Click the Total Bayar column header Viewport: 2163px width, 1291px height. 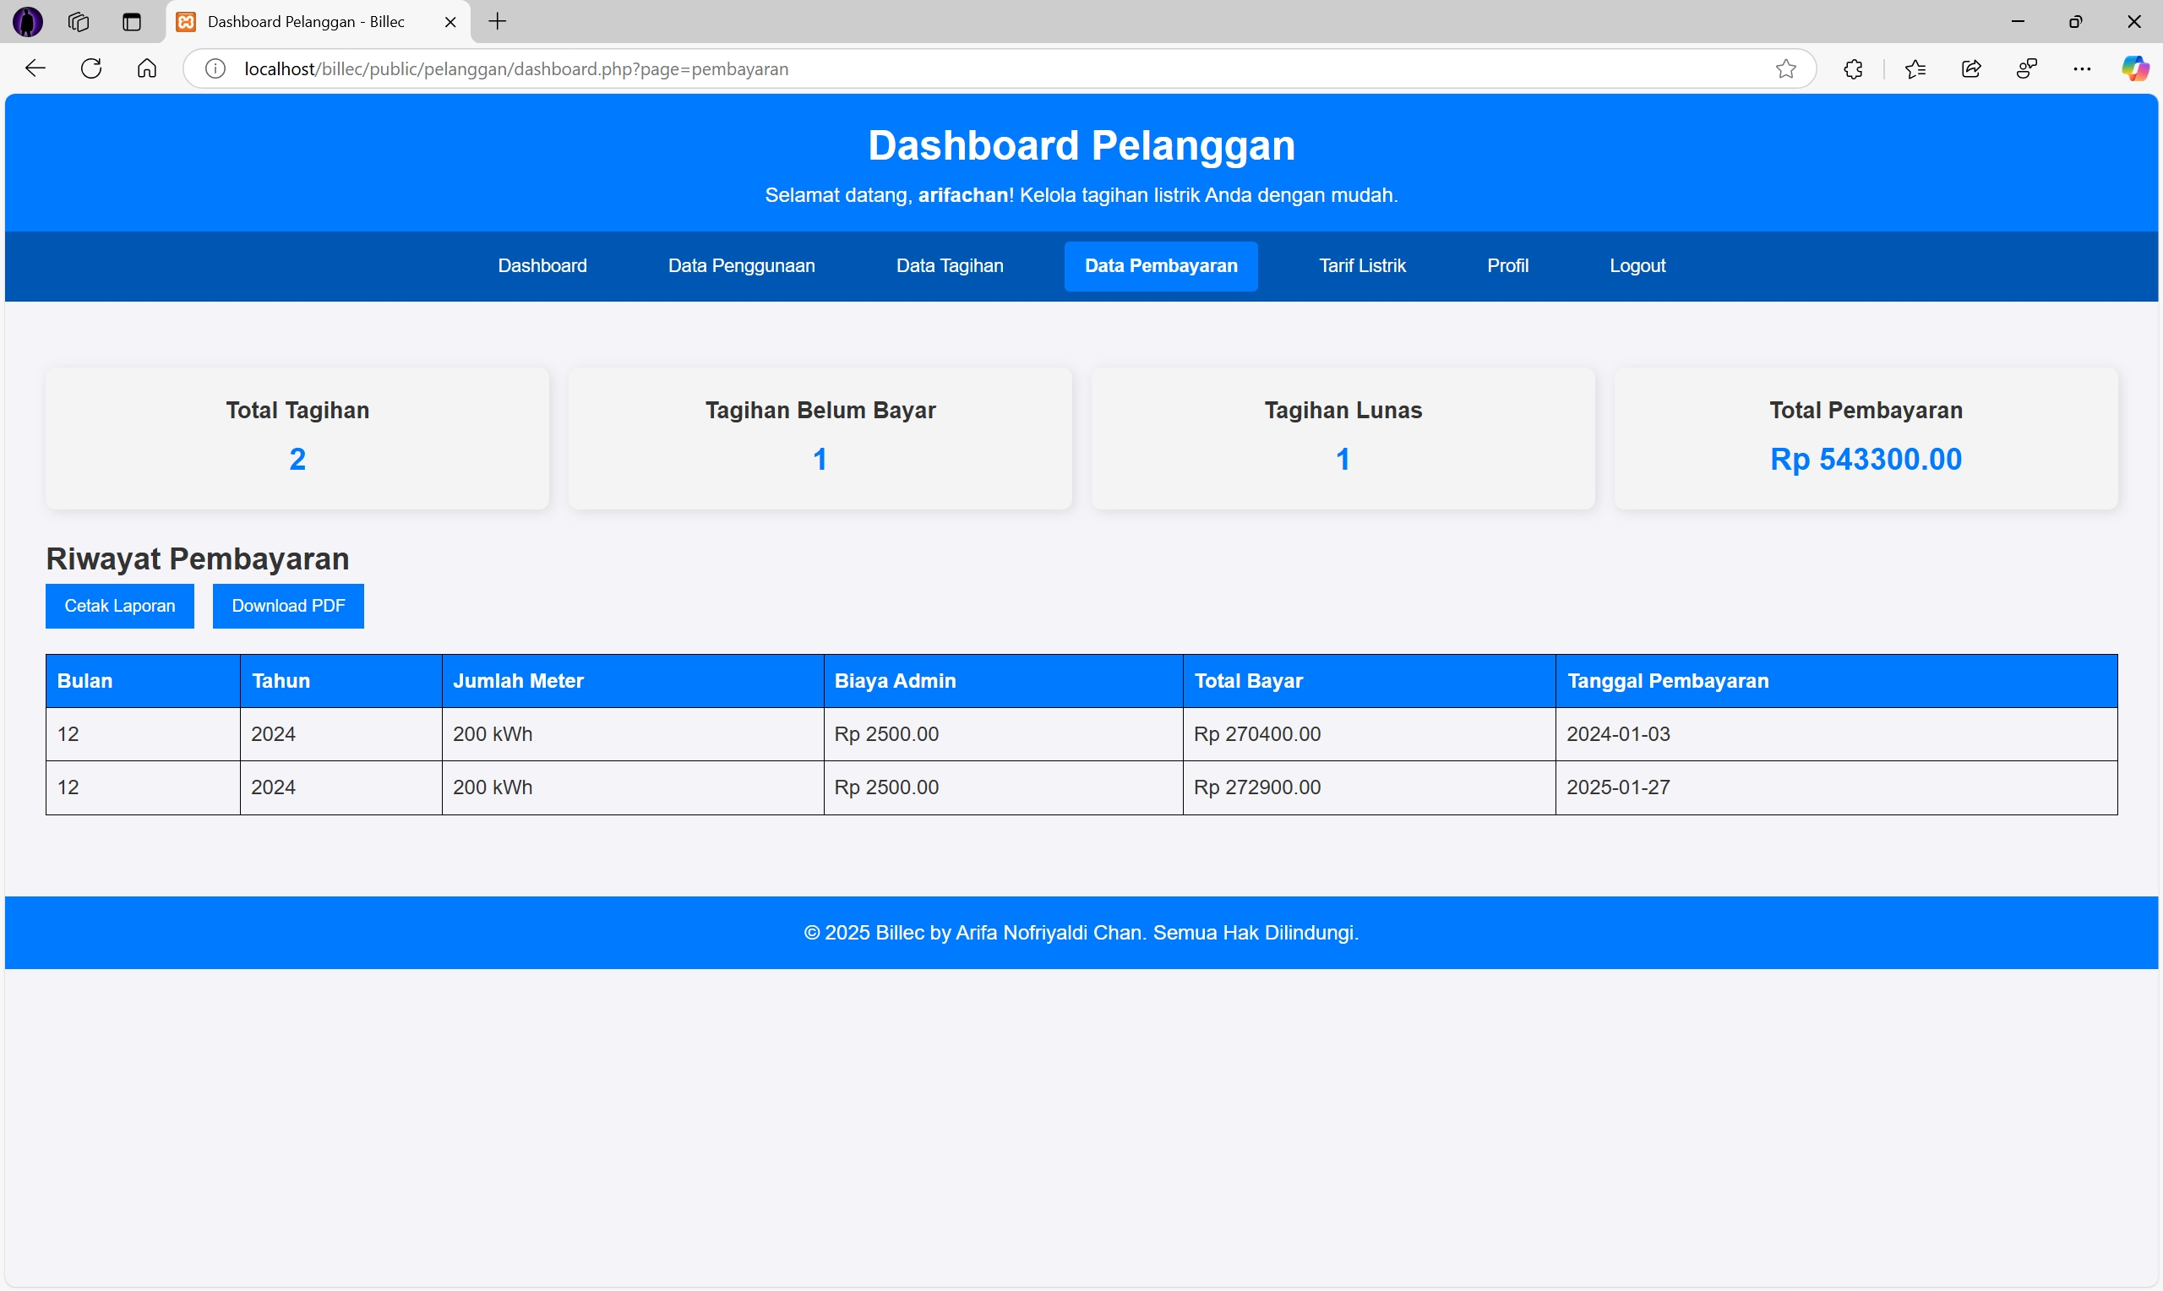pyautogui.click(x=1370, y=681)
